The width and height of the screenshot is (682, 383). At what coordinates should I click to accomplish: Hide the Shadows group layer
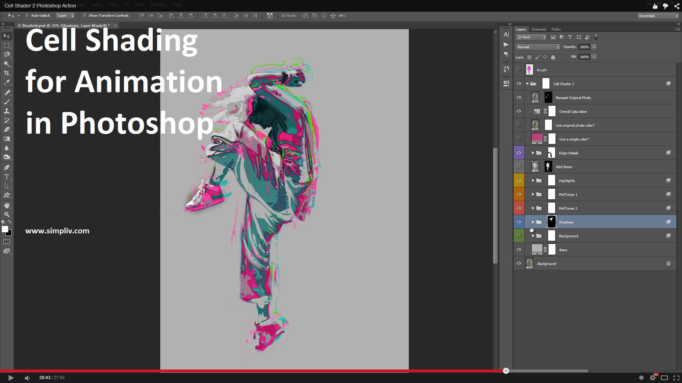pyautogui.click(x=519, y=222)
